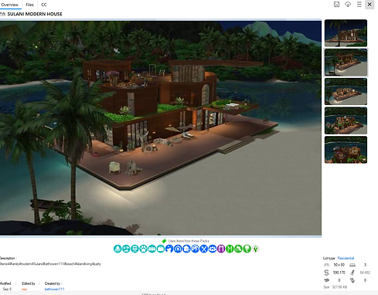
Task: Click the last blue game pack icon
Action: [x=213, y=249]
